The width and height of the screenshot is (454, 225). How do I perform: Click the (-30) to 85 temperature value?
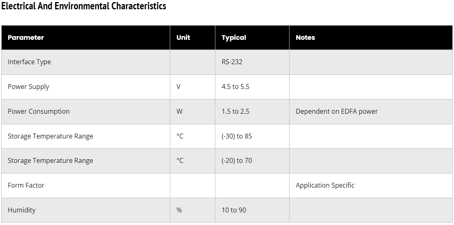pos(237,136)
